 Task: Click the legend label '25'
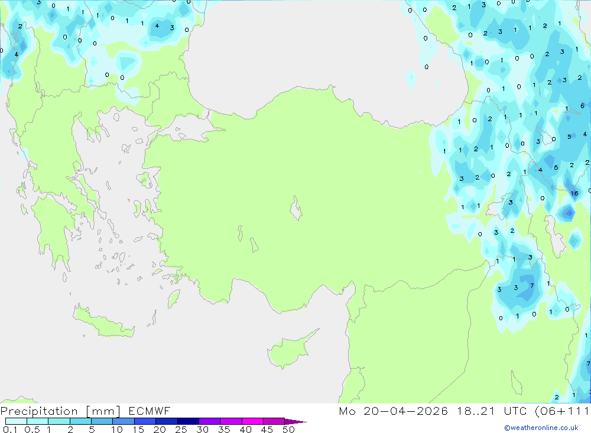[181, 429]
